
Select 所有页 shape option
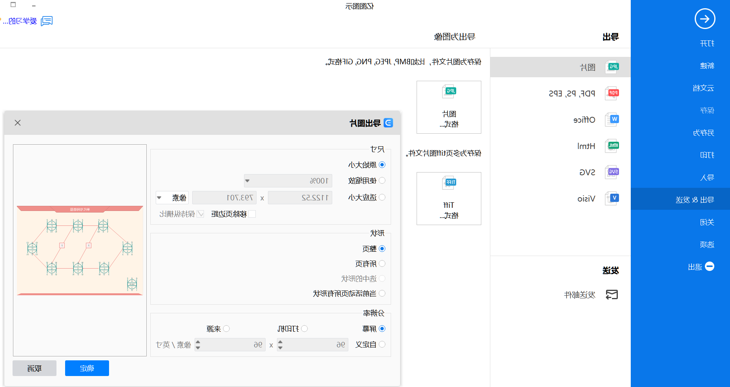click(382, 263)
